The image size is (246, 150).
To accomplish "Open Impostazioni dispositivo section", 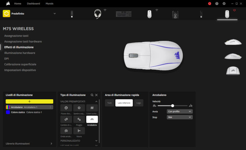I will tap(20, 70).
